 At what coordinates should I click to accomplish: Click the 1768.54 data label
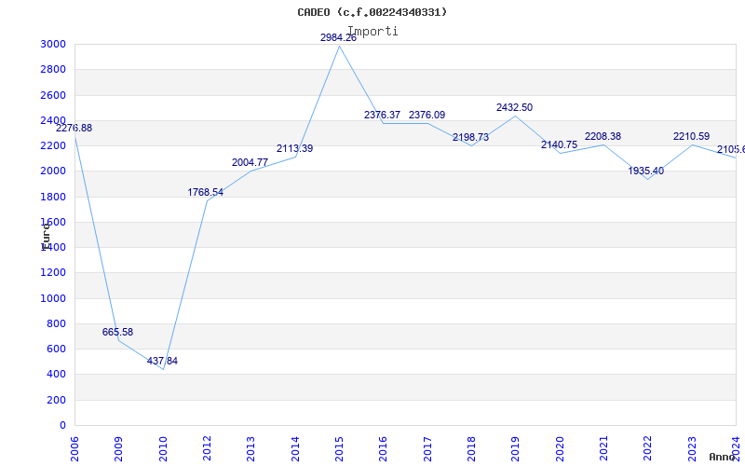[205, 192]
